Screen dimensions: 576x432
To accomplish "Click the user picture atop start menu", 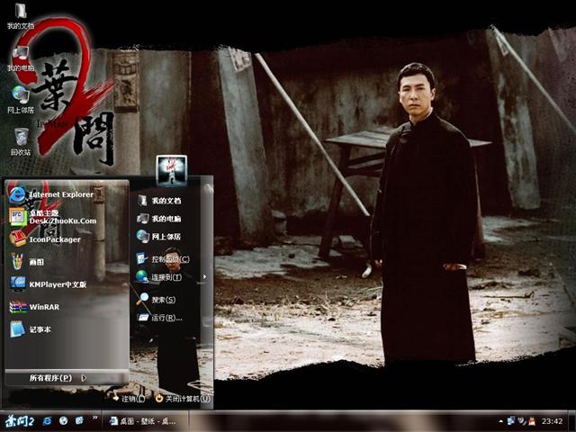I will (172, 170).
